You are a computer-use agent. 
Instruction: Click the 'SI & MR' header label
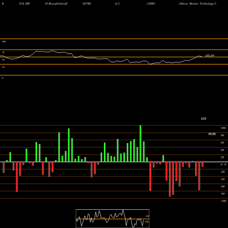24,4
